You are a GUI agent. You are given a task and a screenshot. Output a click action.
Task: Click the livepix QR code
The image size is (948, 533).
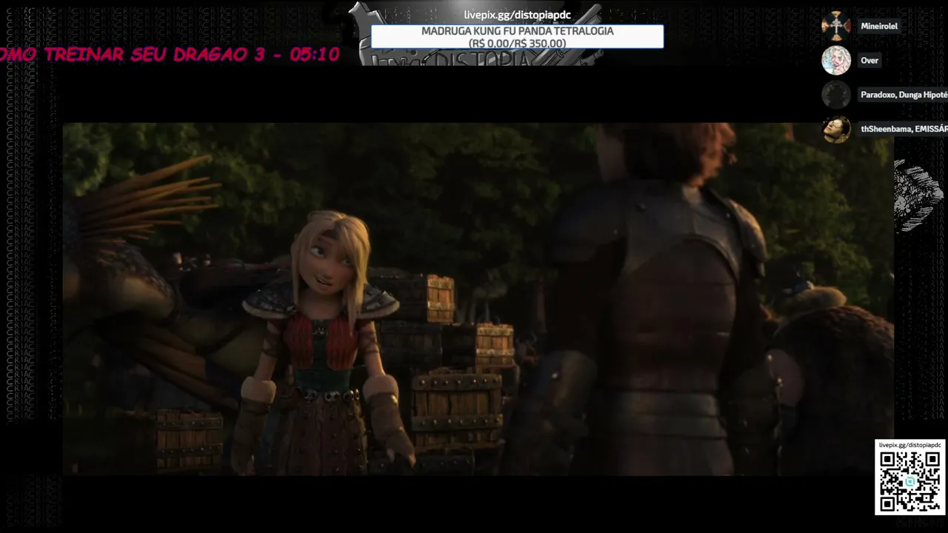(x=910, y=481)
